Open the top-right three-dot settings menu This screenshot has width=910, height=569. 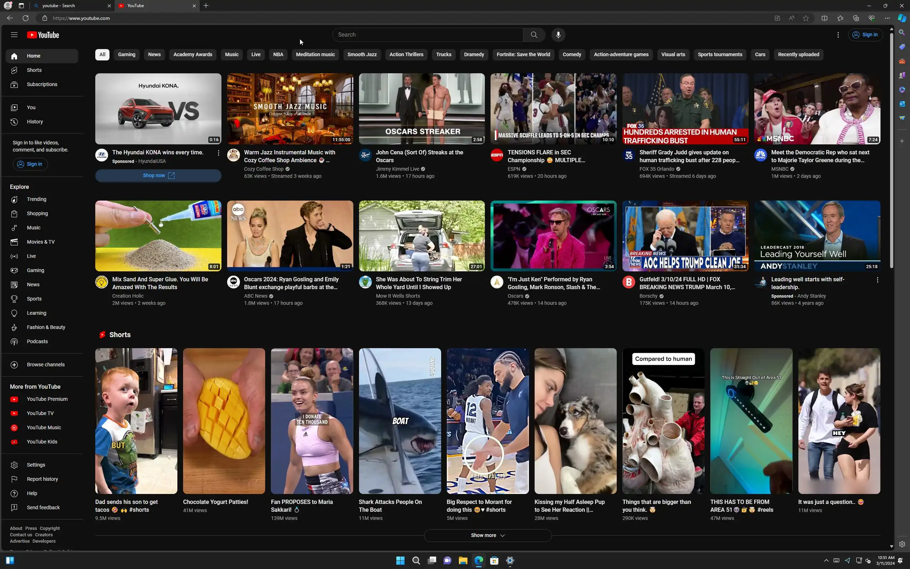pyautogui.click(x=838, y=34)
